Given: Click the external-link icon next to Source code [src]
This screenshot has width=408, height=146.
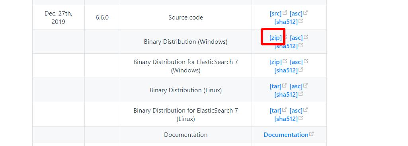Looking at the screenshot, I should pos(285,12).
